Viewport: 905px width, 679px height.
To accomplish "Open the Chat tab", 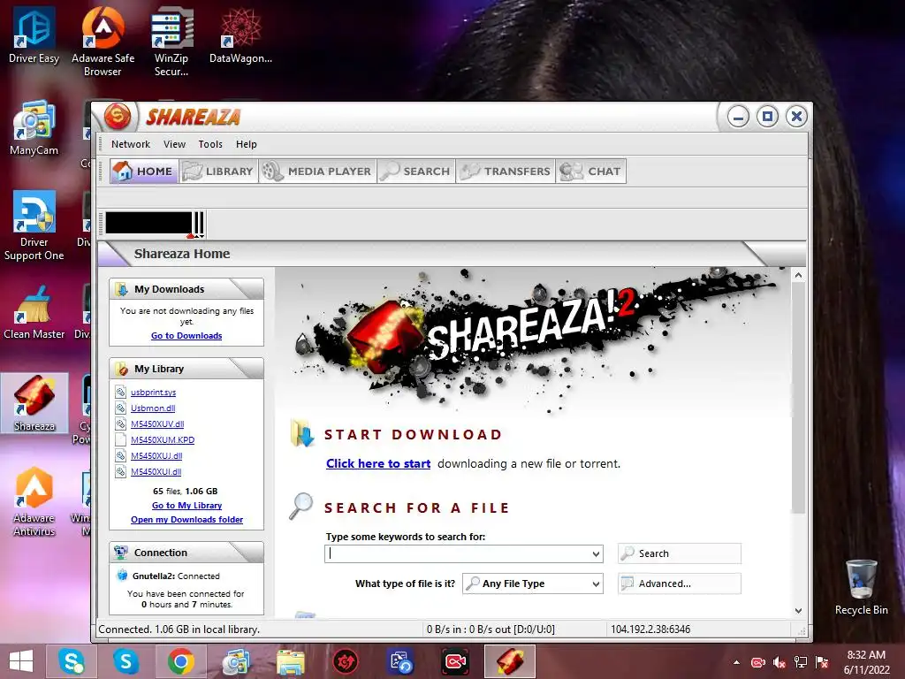I will (591, 172).
